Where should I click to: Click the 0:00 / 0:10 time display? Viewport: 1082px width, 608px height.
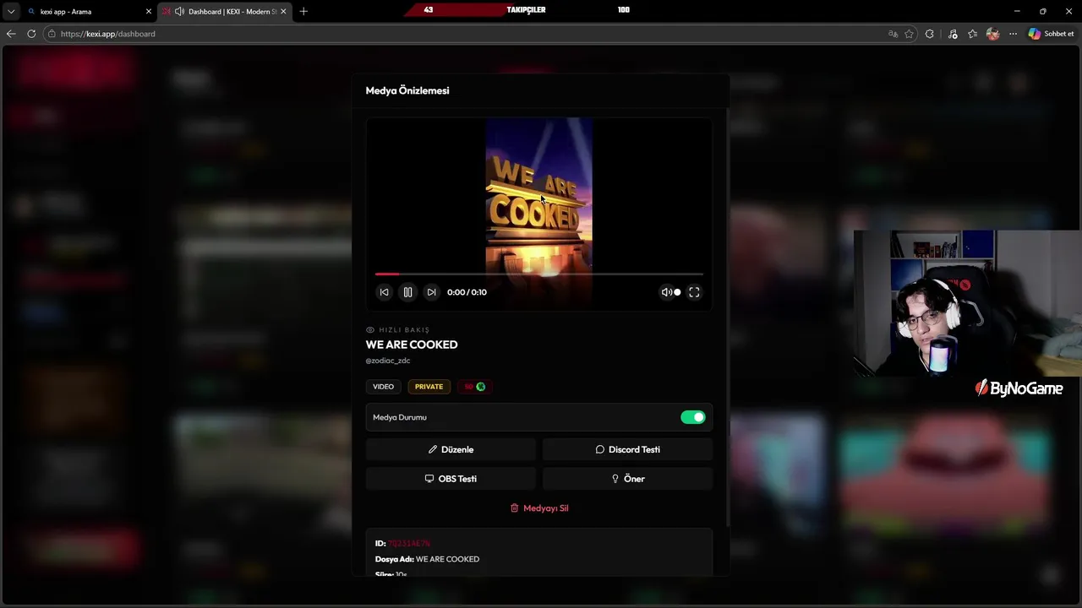coord(467,292)
